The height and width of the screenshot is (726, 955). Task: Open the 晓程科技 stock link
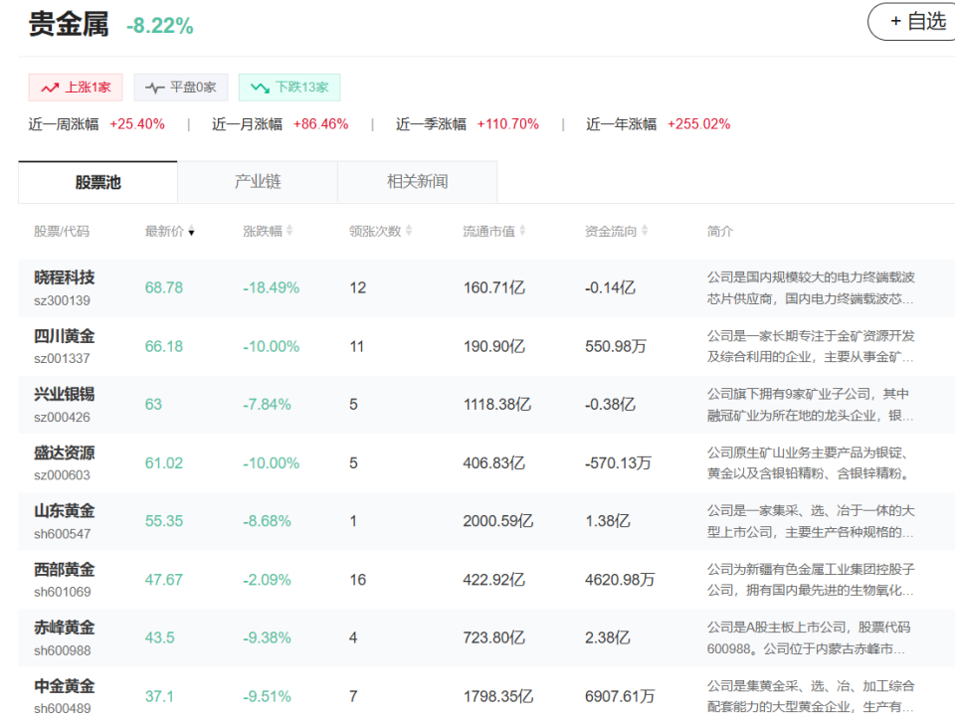coord(65,277)
